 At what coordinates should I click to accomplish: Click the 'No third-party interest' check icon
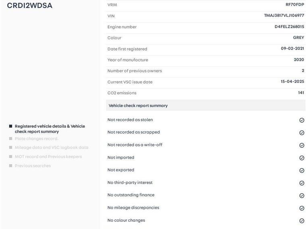click(x=302, y=183)
